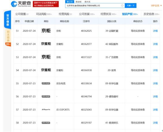Select the 官方信息 side tab
The width and height of the screenshot is (163, 132).
[8, 20]
